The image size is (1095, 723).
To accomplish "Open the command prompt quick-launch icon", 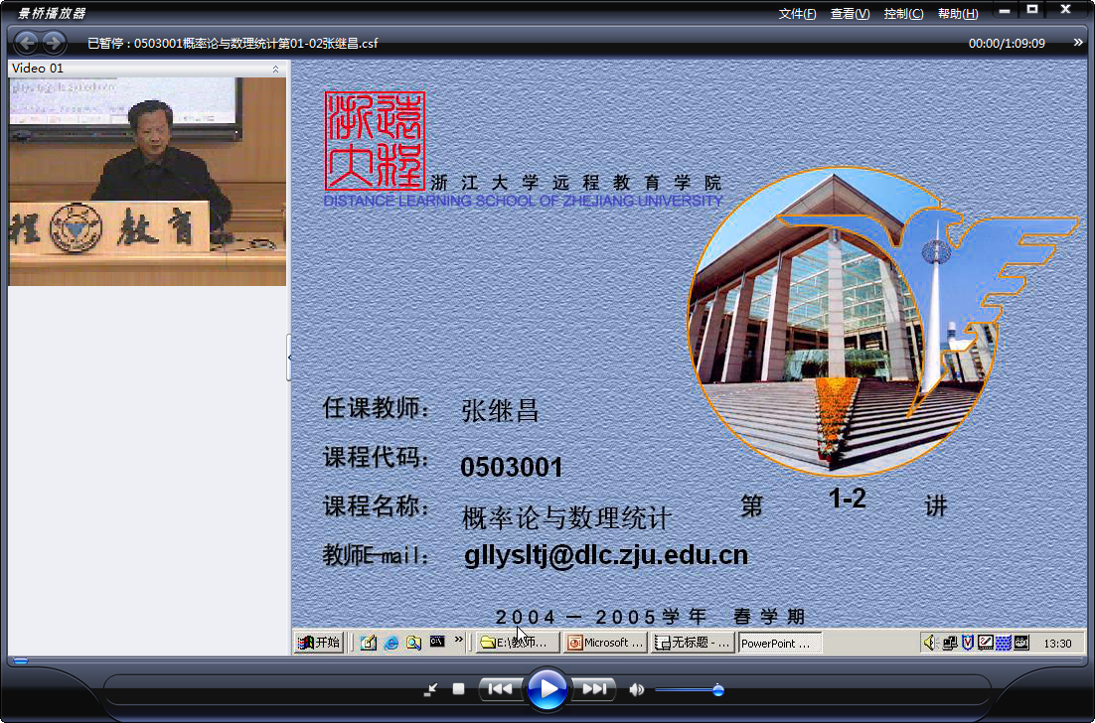I will click(x=437, y=642).
